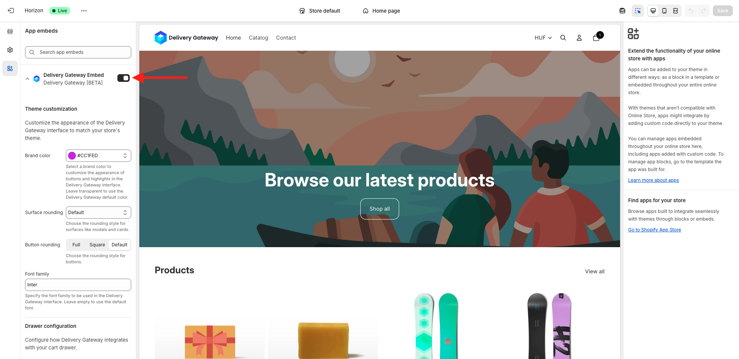Open the three-dot more actions menu
Image resolution: width=739 pixels, height=359 pixels.
point(84,11)
